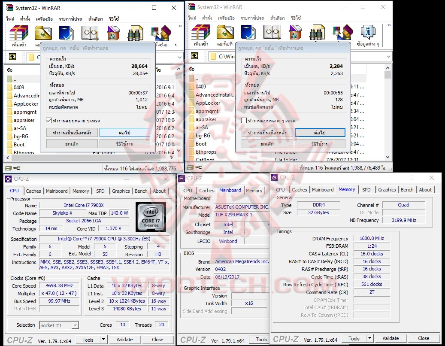Go up one folder in left WinRAR window

click(x=12, y=57)
